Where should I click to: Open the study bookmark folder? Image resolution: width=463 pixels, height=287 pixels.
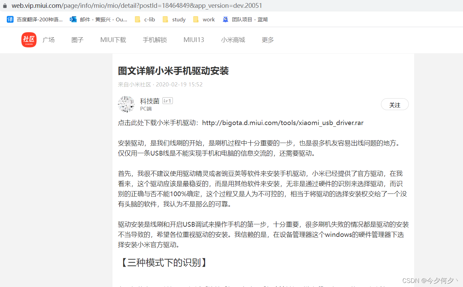point(174,19)
